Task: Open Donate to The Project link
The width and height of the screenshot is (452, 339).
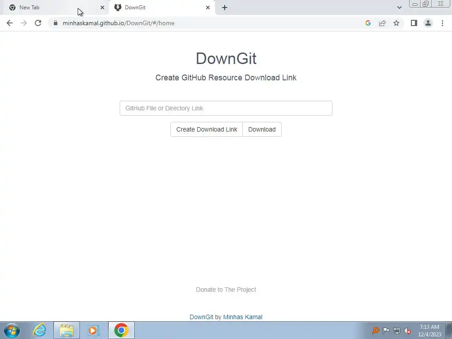Action: [226, 290]
